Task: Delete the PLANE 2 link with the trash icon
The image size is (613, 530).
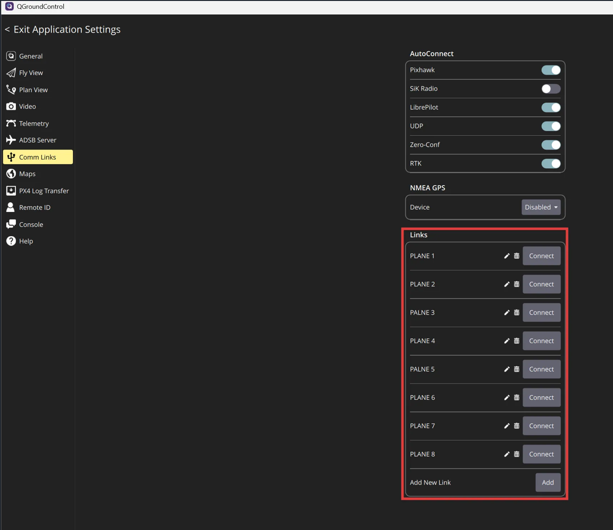Action: [x=517, y=284]
